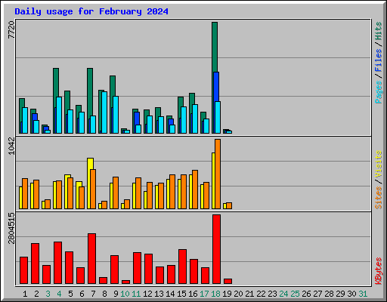Click the tall orange Sites bar for day 18
Image resolution: width=387 pixels, height=302 pixels.
pos(218,174)
